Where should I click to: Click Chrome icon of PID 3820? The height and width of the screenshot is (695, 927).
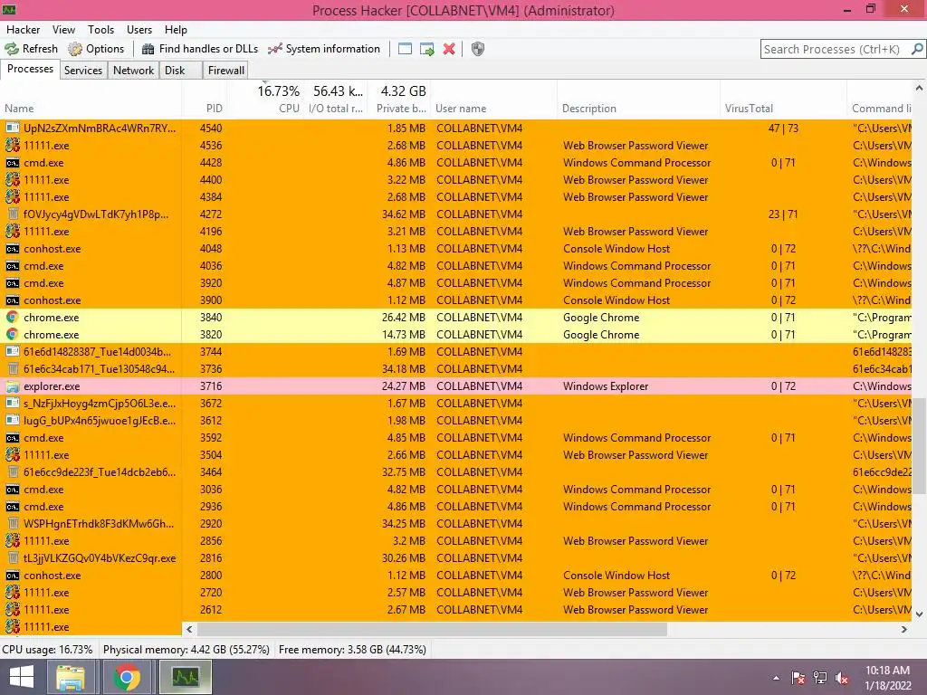point(12,335)
